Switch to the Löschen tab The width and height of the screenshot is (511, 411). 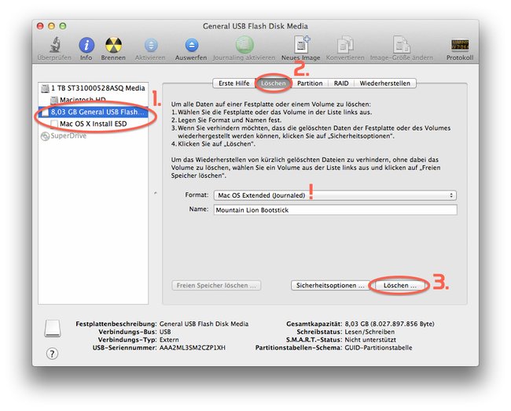pyautogui.click(x=273, y=83)
